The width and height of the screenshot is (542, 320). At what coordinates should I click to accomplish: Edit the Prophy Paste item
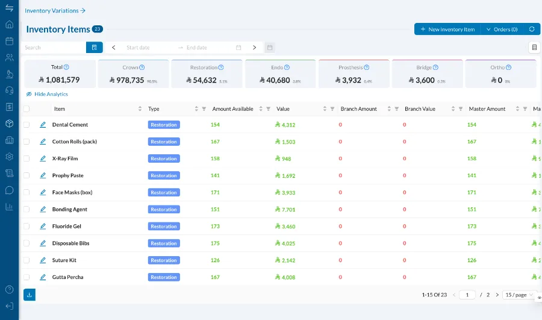point(43,175)
